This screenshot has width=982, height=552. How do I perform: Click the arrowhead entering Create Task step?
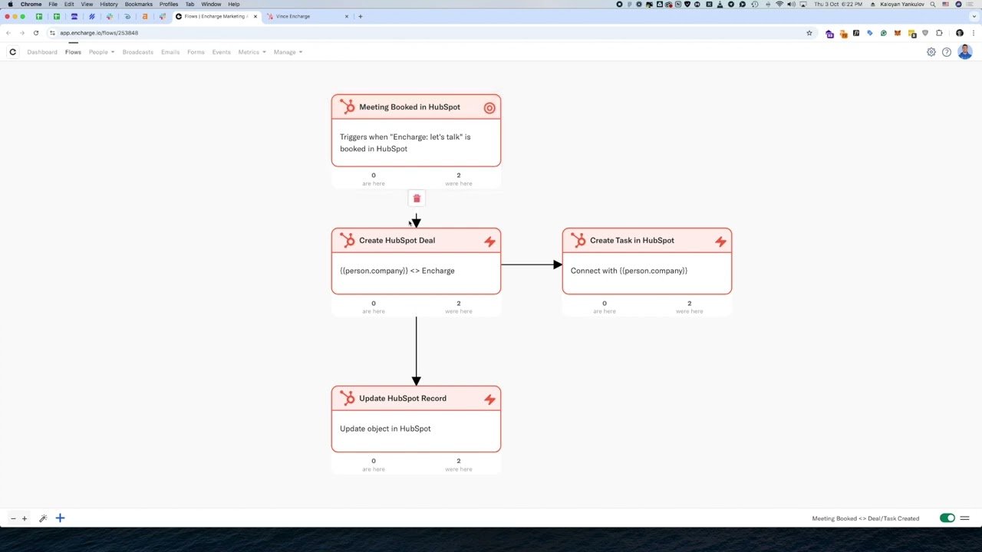pos(558,264)
